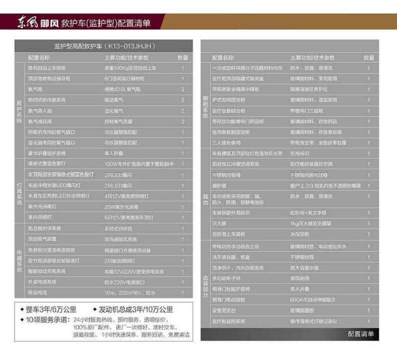Click the '超大容量水箱' cell

click(304, 268)
